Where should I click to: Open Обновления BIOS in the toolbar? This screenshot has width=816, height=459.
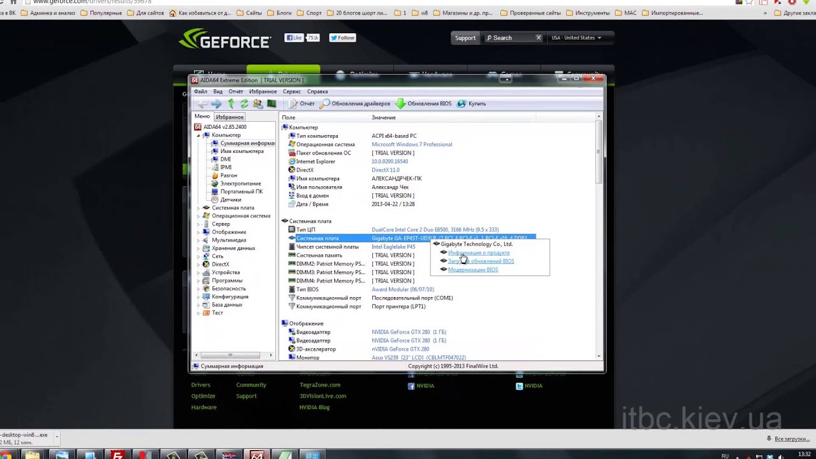pos(423,103)
